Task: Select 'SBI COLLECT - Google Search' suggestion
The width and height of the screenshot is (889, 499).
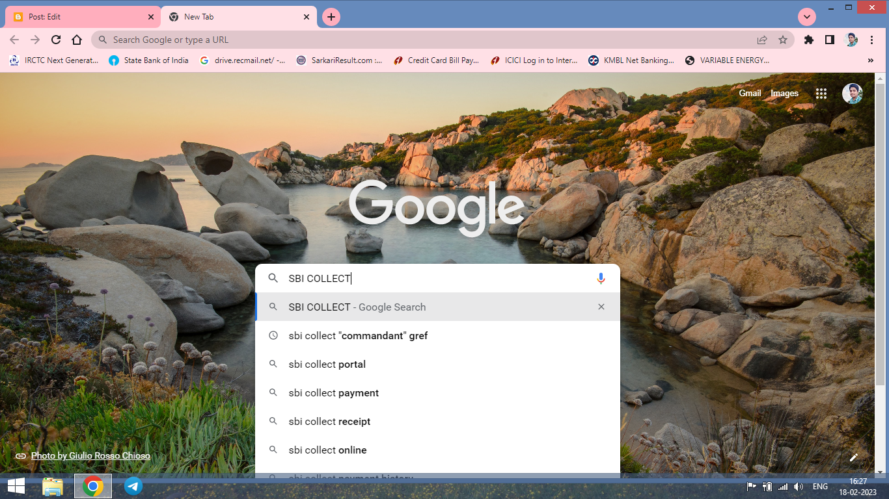Action: tap(437, 307)
